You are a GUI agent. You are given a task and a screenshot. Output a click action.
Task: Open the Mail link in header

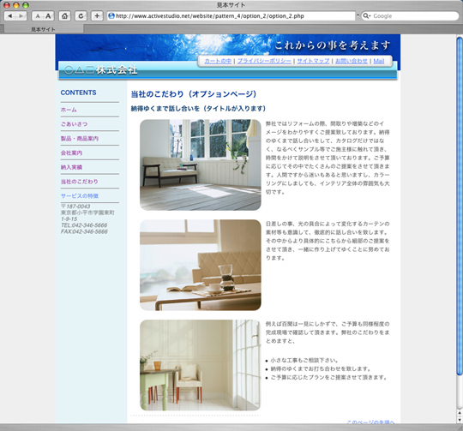click(379, 61)
